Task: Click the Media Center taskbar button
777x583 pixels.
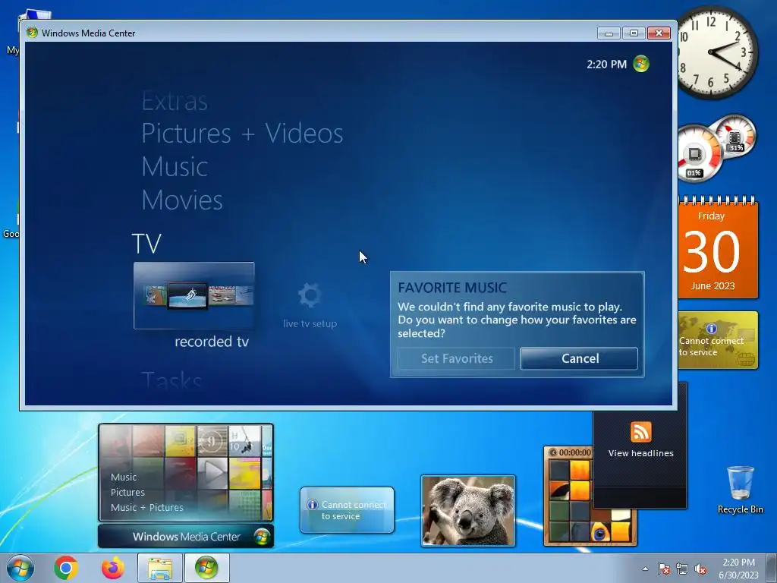Action: (206, 568)
